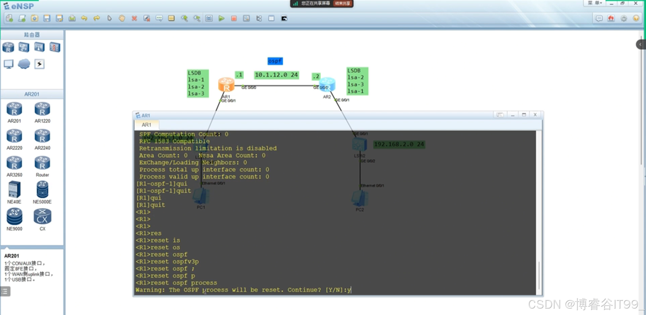The image size is (646, 315).
Task: Undo the last action
Action: (x=84, y=19)
